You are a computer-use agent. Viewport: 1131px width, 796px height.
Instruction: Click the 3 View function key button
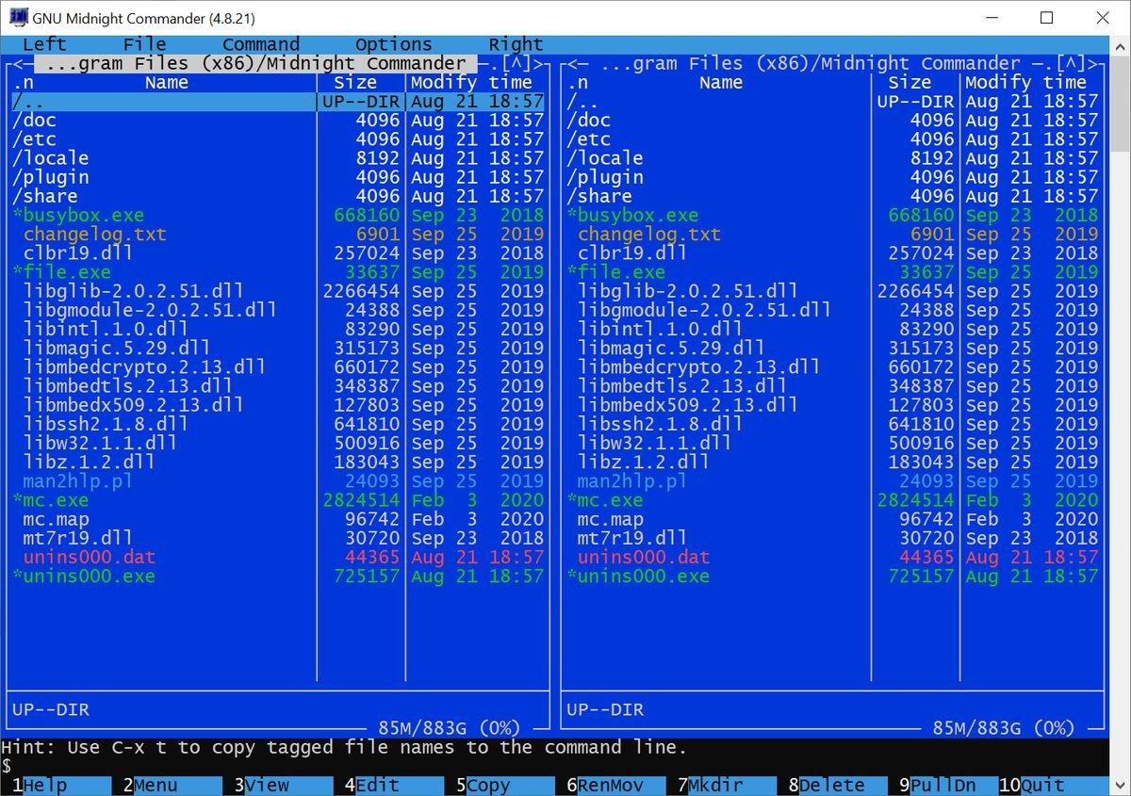coord(283,785)
